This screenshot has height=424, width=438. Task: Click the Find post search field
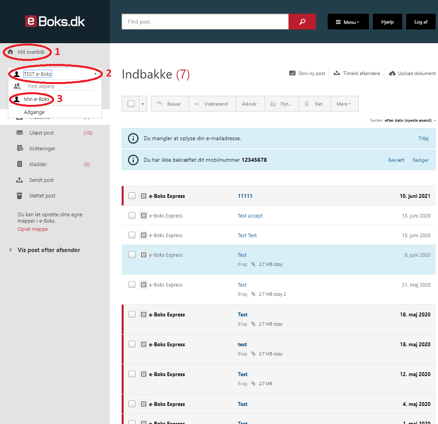(205, 22)
